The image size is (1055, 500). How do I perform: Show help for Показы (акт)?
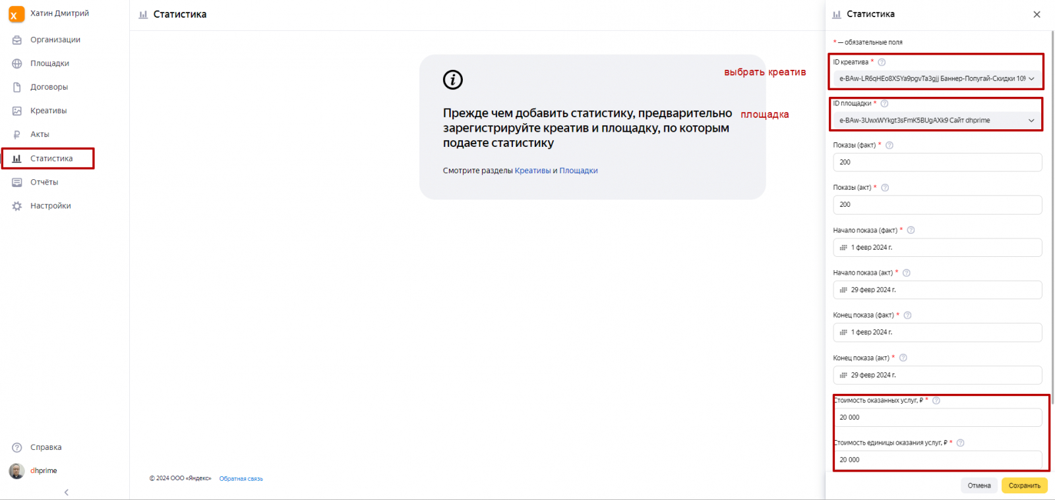[885, 188]
